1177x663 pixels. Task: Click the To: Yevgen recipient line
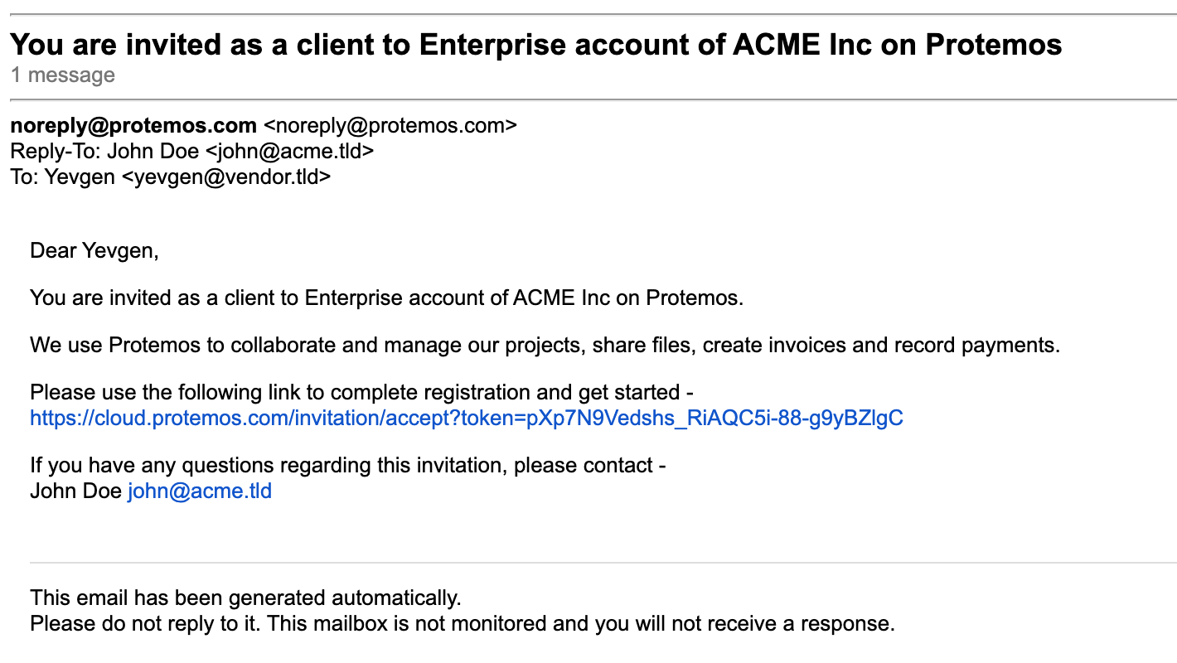[x=170, y=177]
